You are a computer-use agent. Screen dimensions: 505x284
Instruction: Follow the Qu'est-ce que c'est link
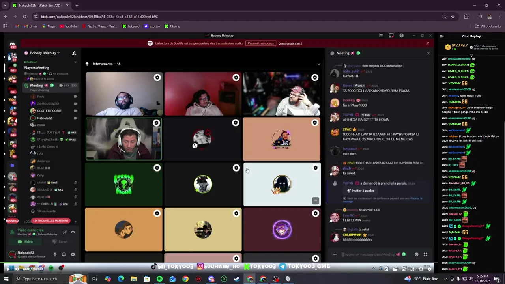click(x=290, y=43)
